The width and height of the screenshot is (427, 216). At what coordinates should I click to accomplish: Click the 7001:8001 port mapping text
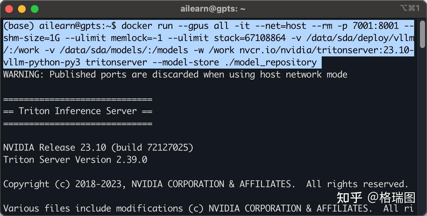point(376,26)
